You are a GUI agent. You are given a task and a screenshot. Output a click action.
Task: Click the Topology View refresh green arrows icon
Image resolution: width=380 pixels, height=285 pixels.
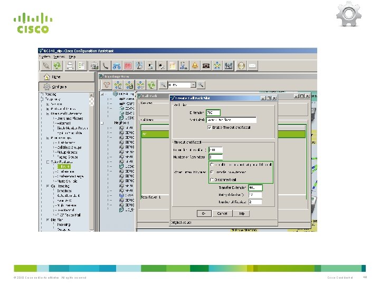(x=151, y=85)
